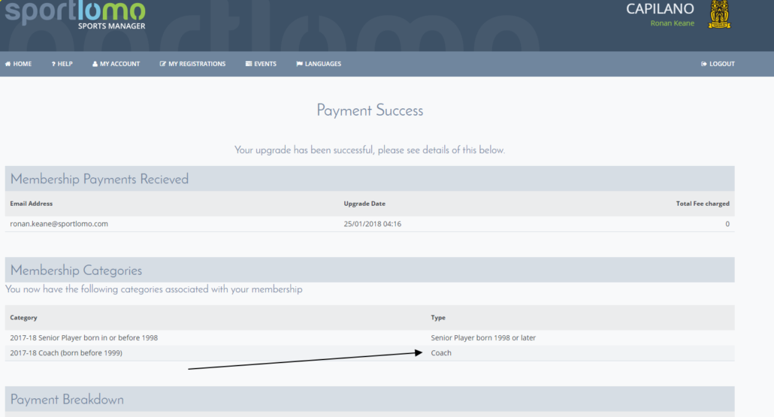Click the Payment Breakdown heading
This screenshot has height=417, width=774.
click(67, 400)
